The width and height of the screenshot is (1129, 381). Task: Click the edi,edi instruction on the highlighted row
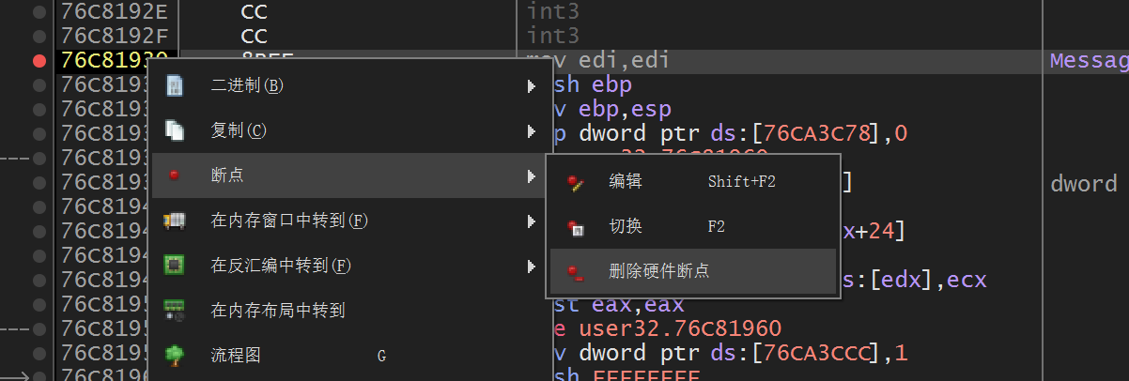[x=624, y=61]
